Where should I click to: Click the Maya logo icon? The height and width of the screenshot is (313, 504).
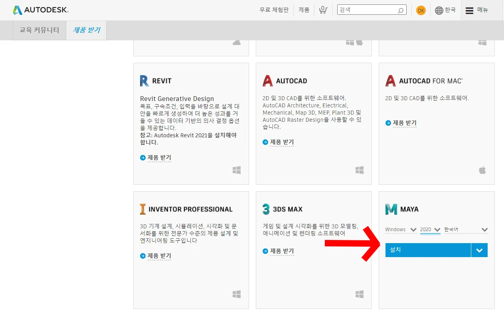click(x=391, y=209)
